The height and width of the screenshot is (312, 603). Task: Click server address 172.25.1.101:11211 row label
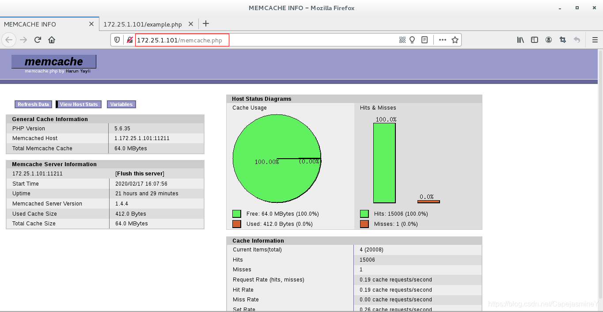click(38, 174)
